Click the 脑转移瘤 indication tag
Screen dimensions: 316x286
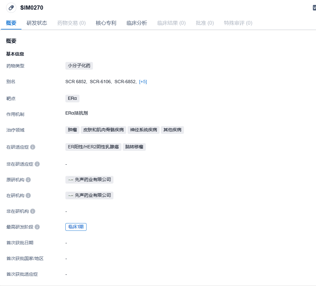coord(134,147)
